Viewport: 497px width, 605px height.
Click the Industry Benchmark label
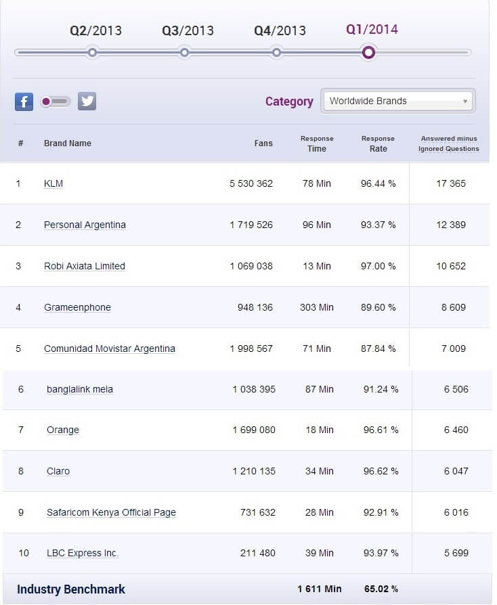pyautogui.click(x=70, y=589)
